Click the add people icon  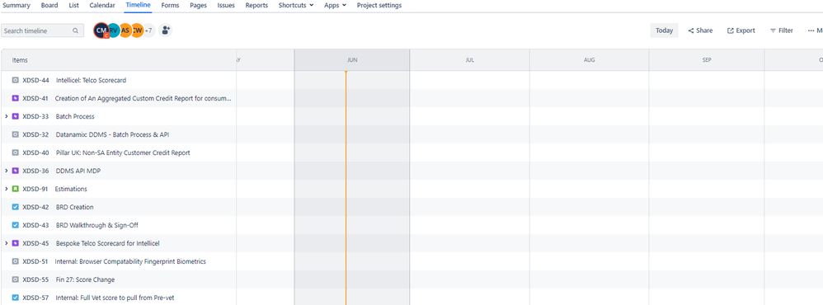coord(166,30)
